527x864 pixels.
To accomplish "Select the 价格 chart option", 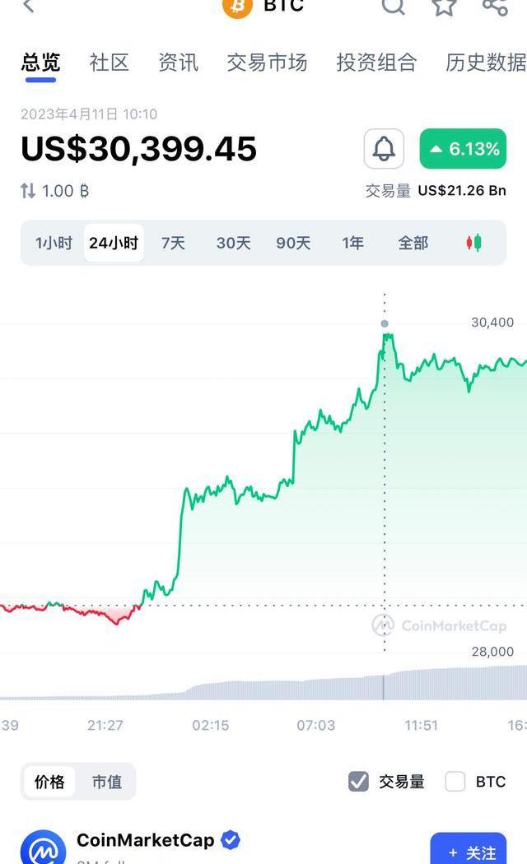I will 50,782.
